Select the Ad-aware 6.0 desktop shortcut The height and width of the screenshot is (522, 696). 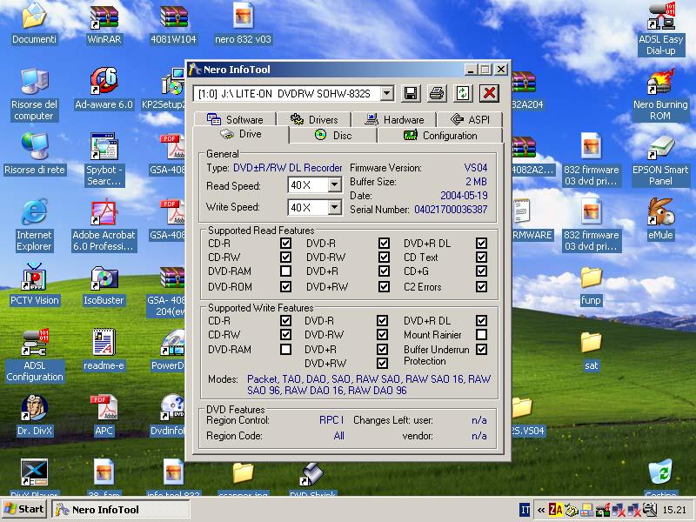(104, 89)
